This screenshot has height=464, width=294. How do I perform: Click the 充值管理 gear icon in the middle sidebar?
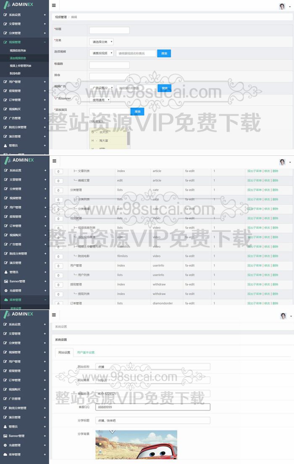tap(5, 291)
